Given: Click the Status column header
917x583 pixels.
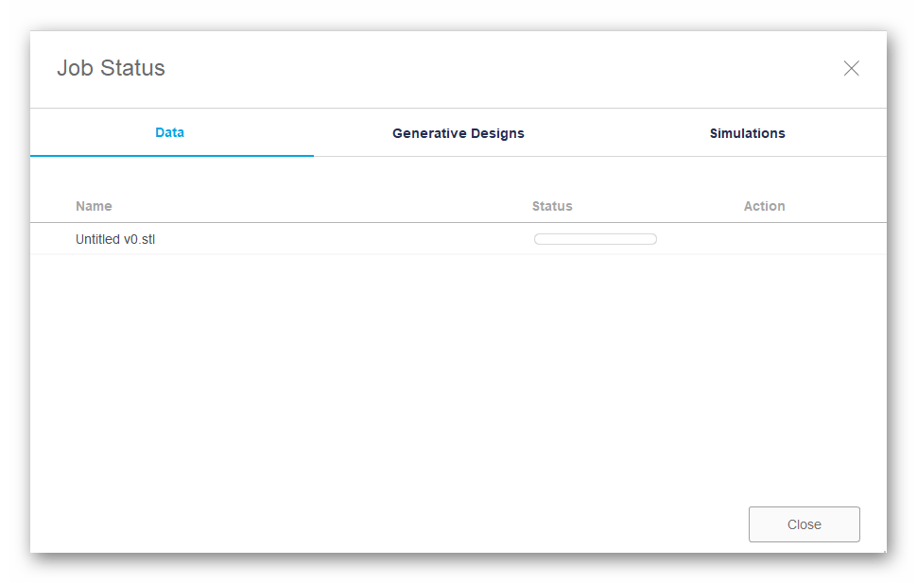Looking at the screenshot, I should 552,206.
